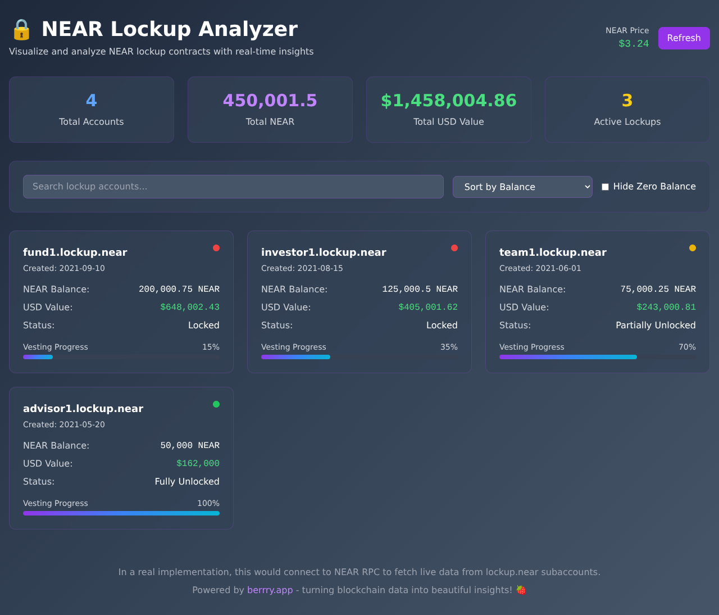The image size is (719, 615).
Task: Click the dropdown chevron on the sort selector
Action: coord(587,187)
